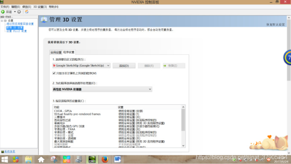The height and width of the screenshot is (164, 291).
Task: Collapse the 3D 设置 tree node
Action: [2, 20]
